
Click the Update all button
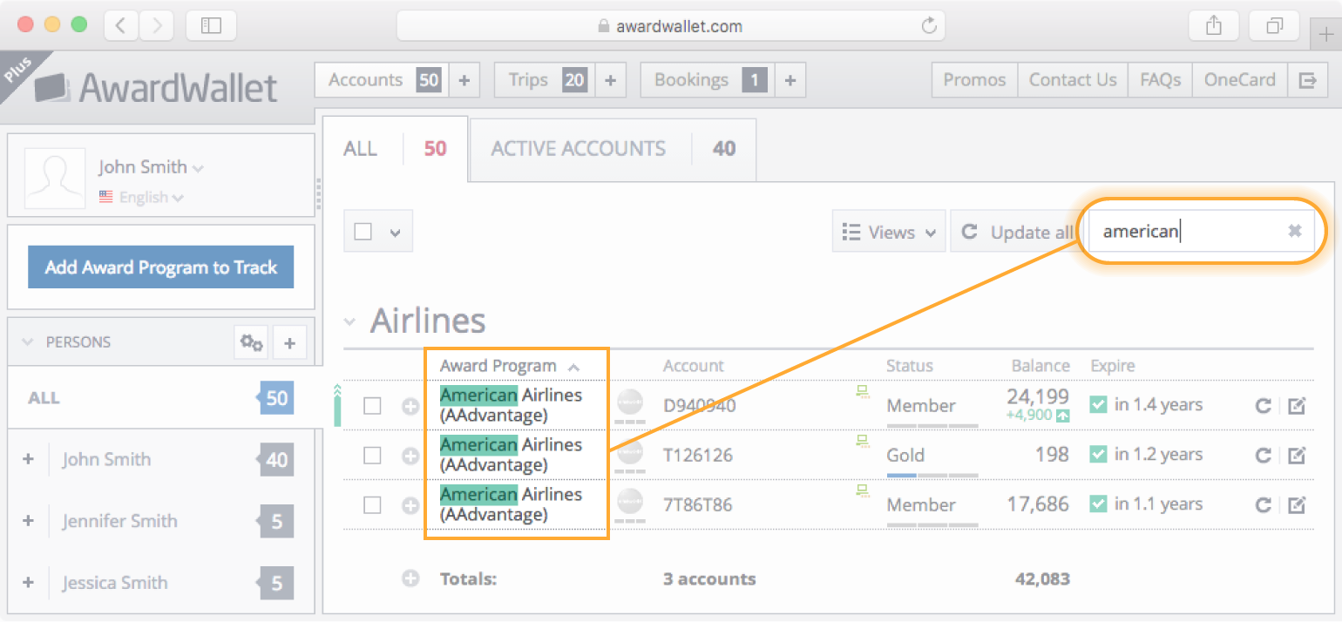tap(1015, 232)
